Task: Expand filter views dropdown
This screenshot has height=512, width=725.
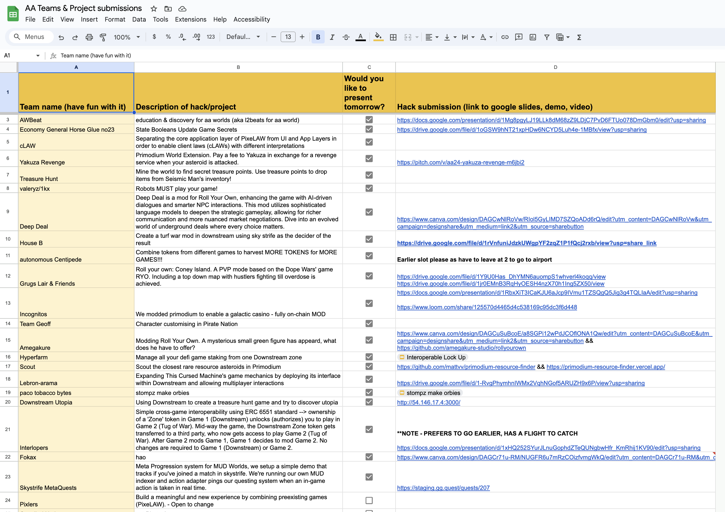Action: click(x=568, y=37)
